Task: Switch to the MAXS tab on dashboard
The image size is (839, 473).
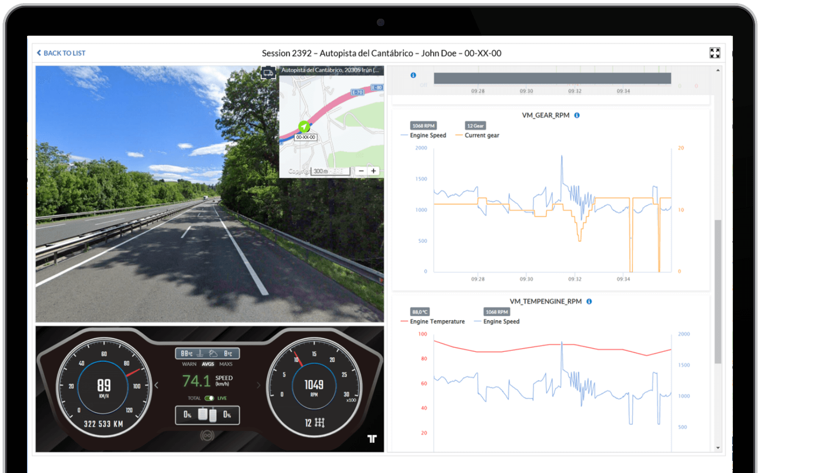Action: coord(226,364)
